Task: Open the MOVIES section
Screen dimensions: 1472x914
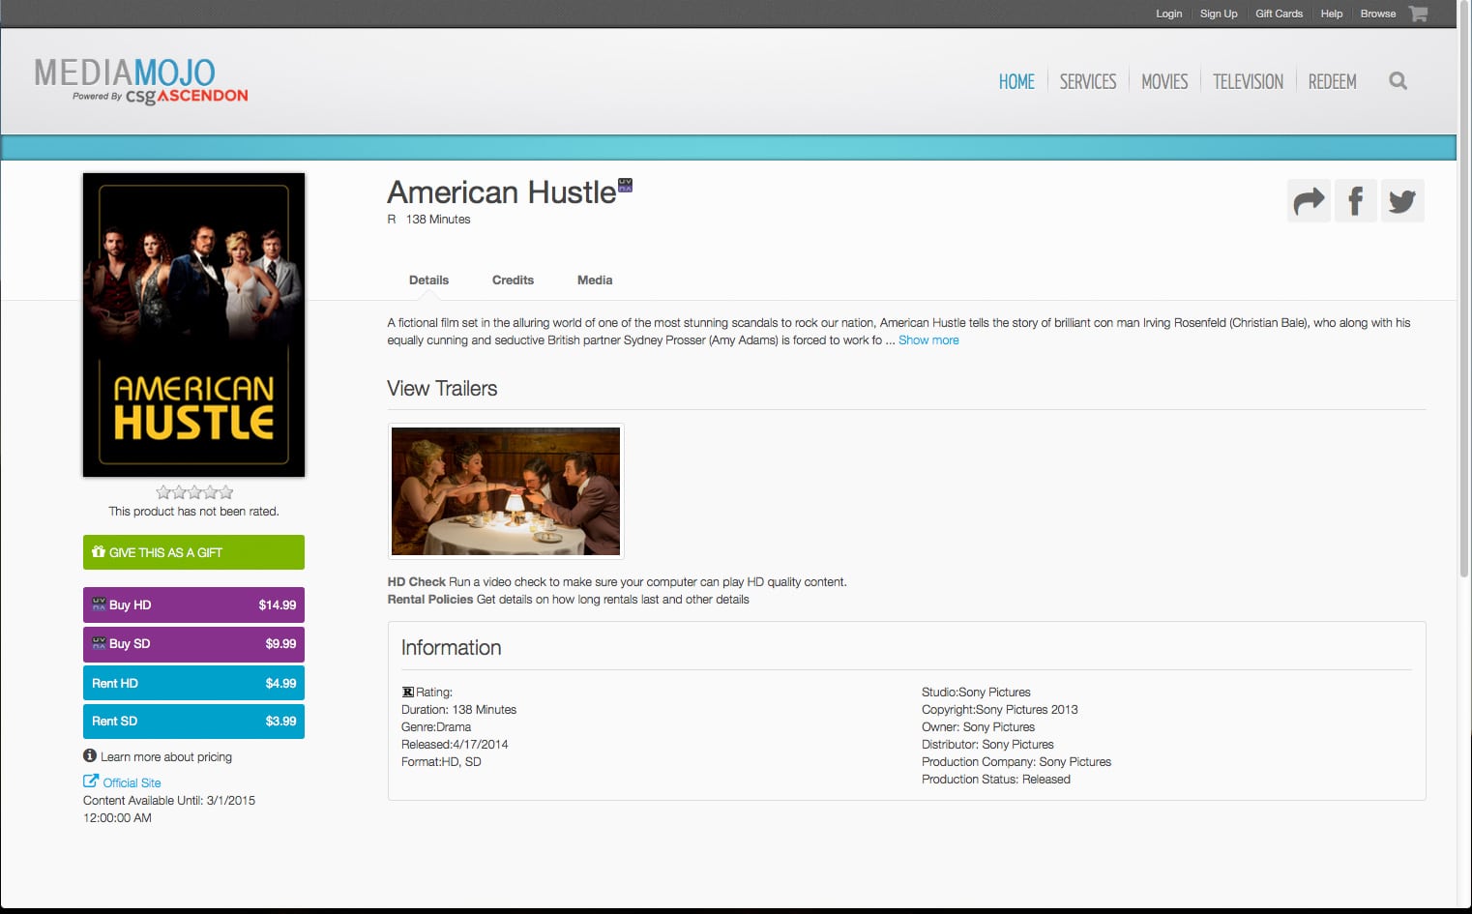Action: click(x=1164, y=82)
